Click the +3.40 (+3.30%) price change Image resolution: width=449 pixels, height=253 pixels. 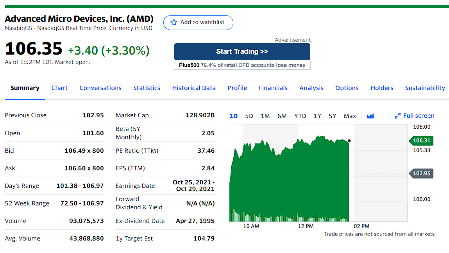[x=109, y=51]
